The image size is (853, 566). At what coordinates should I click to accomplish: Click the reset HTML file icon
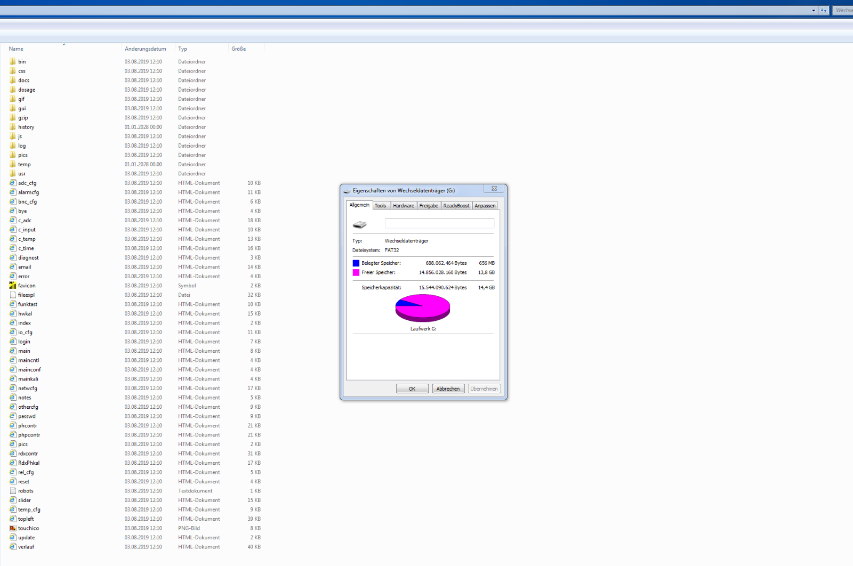coord(13,481)
